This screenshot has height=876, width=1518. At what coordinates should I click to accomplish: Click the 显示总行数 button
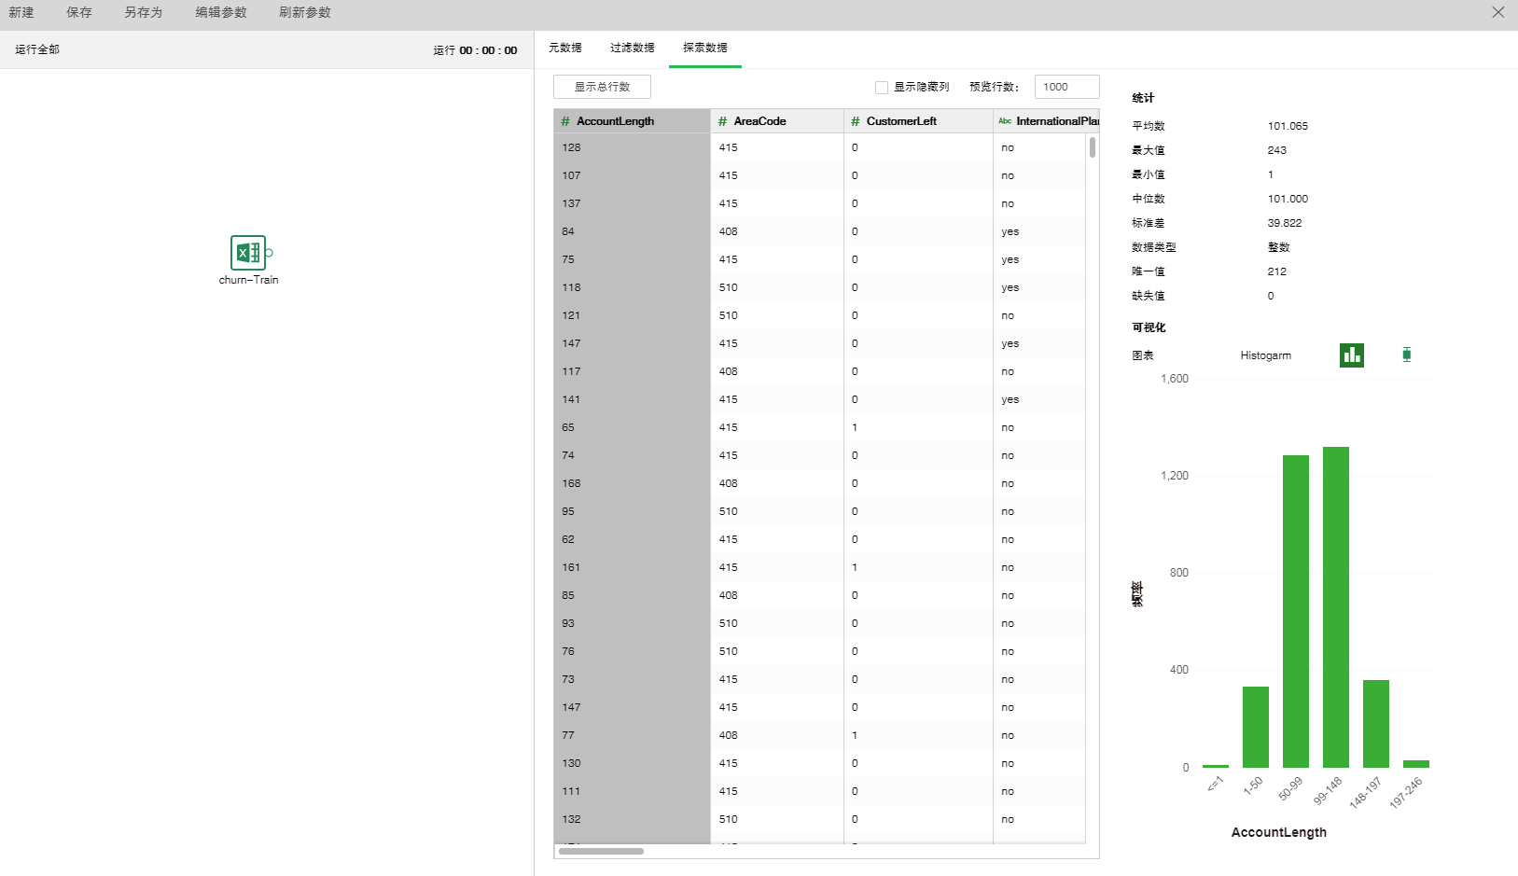602,87
